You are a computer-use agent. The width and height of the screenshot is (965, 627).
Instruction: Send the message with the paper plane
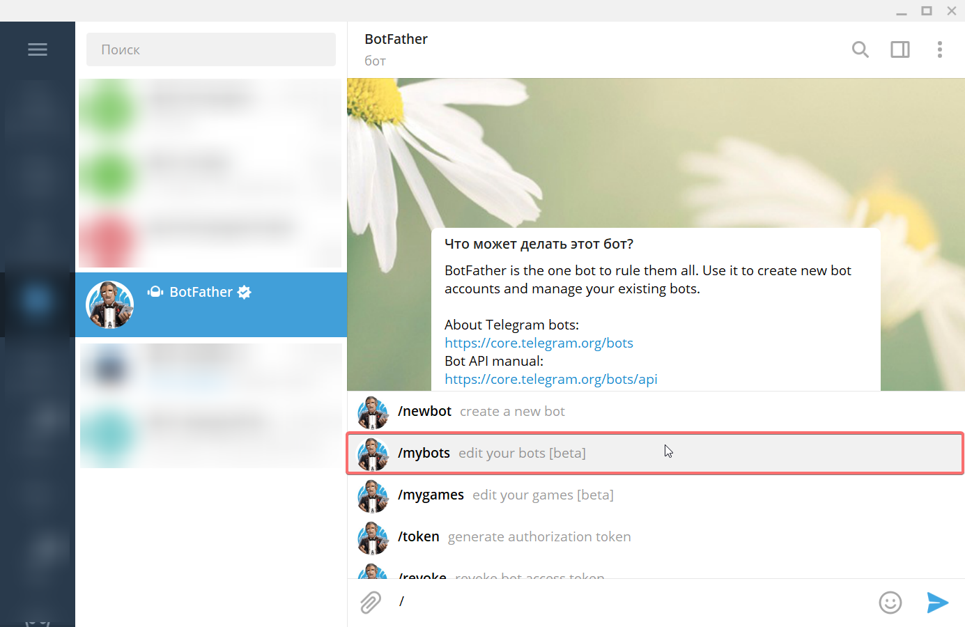pyautogui.click(x=938, y=603)
